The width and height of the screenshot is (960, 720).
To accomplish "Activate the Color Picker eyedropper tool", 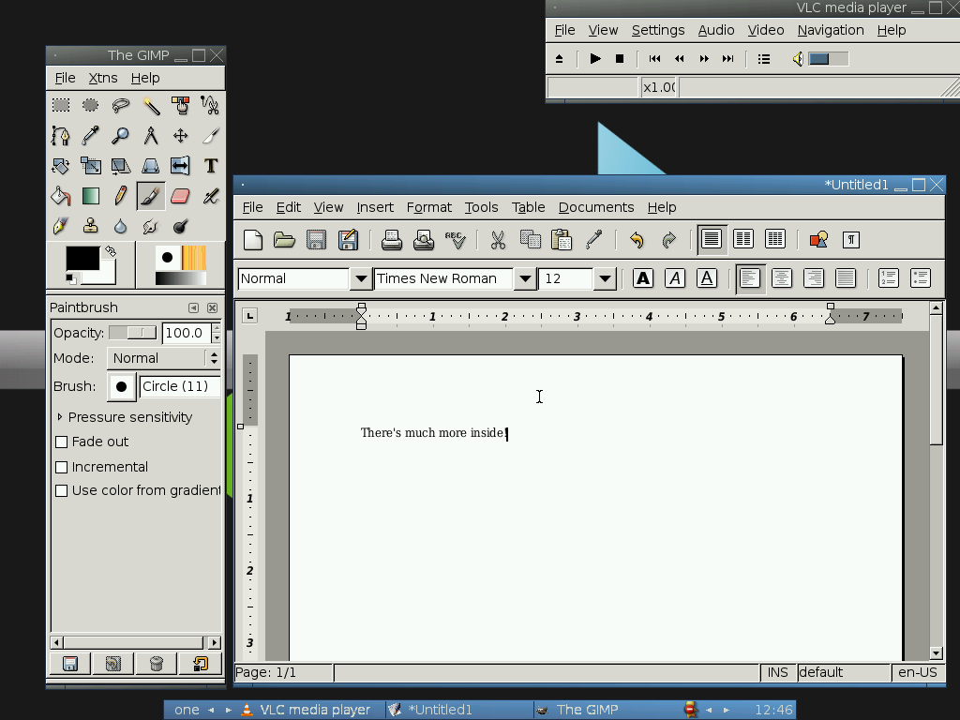I will [91, 135].
